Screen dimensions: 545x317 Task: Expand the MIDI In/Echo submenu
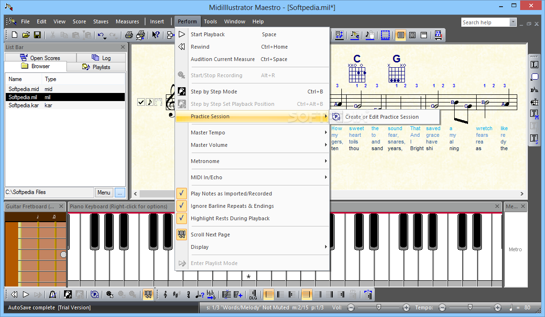[x=253, y=177]
